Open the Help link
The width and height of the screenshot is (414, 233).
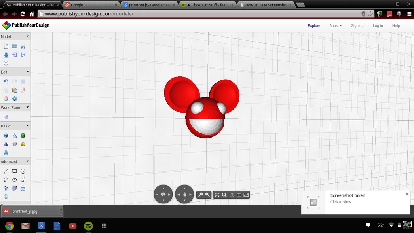click(x=396, y=25)
